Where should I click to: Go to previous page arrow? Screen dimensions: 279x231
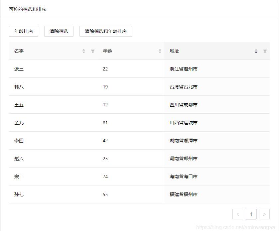(238, 214)
